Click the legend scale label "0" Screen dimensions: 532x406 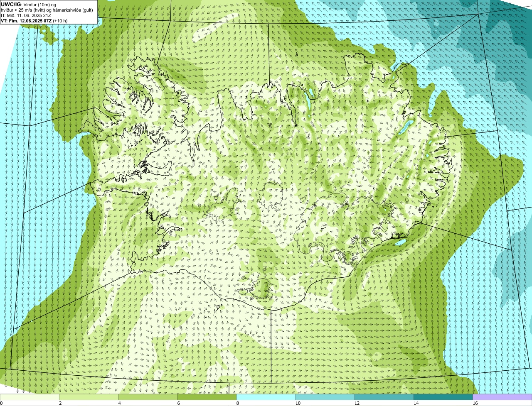1,403
